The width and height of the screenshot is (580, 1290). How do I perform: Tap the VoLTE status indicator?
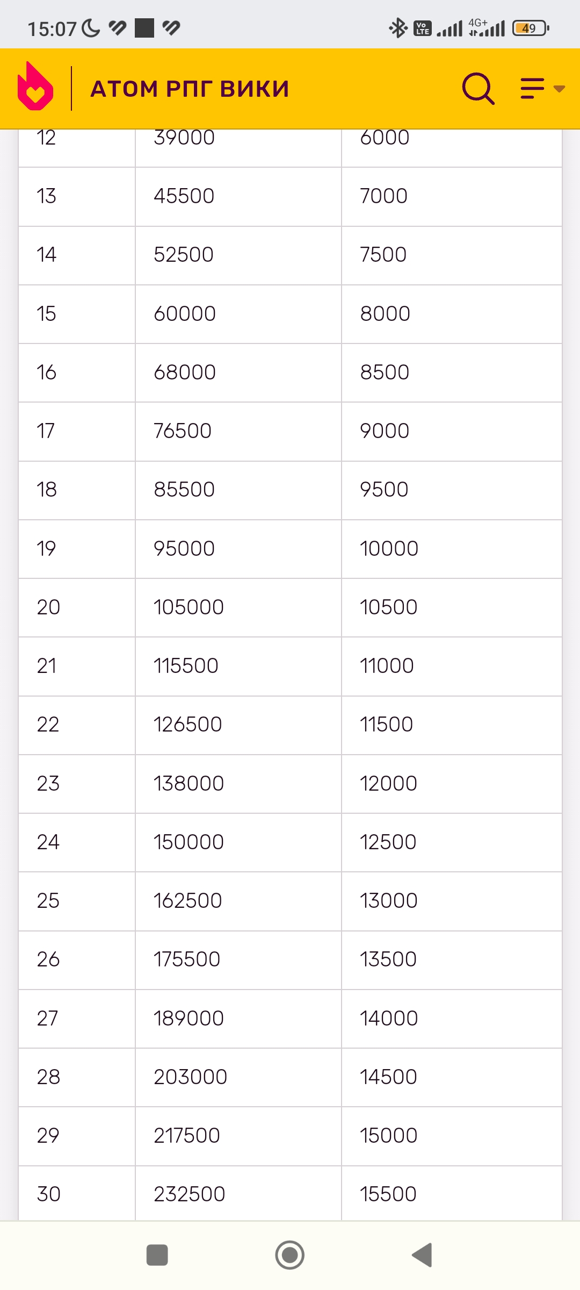tap(423, 28)
